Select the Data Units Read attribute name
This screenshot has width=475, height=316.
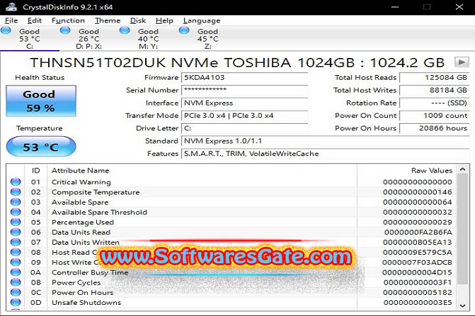[81, 232]
